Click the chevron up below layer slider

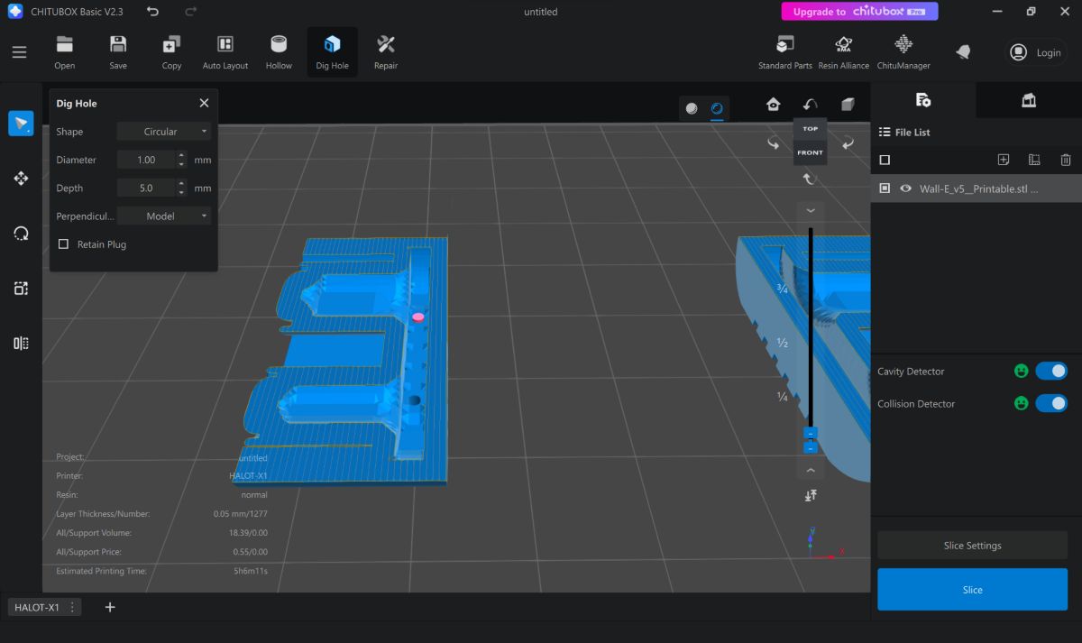point(810,471)
